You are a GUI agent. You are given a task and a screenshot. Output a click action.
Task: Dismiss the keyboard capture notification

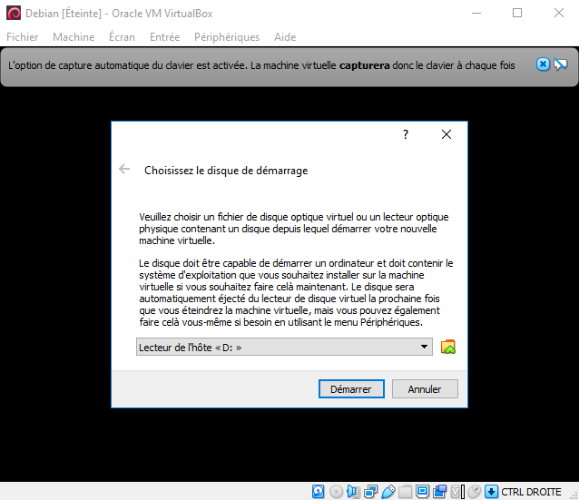(543, 64)
